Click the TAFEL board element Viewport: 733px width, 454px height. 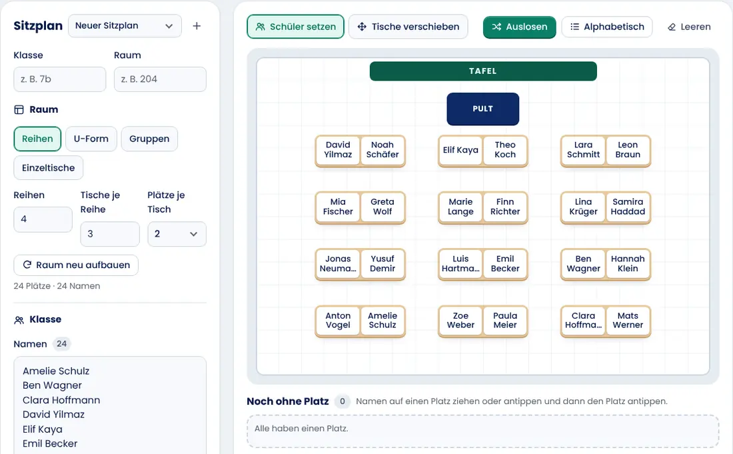coord(483,71)
